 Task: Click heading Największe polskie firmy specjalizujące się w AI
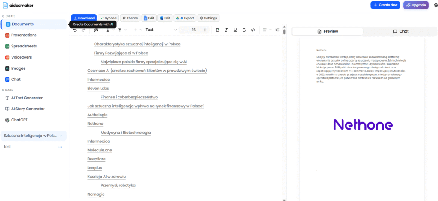tap(144, 62)
